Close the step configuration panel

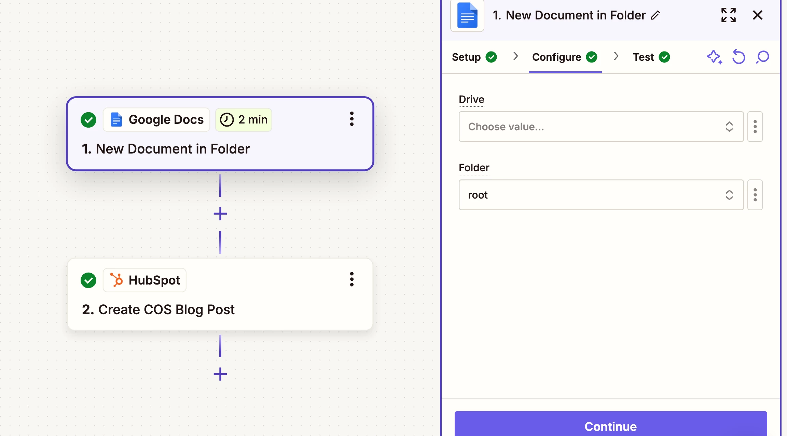point(757,15)
